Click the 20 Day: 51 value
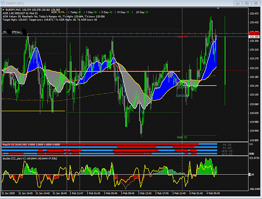Screen dimensions: 262x199 (x=142, y=12)
